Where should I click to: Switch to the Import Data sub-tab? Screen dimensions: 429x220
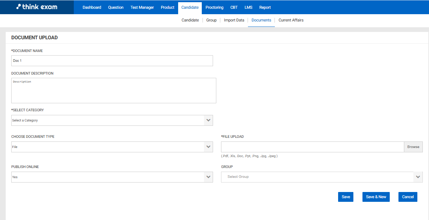234,20
